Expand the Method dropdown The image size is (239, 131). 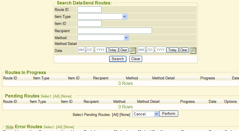(x=103, y=38)
